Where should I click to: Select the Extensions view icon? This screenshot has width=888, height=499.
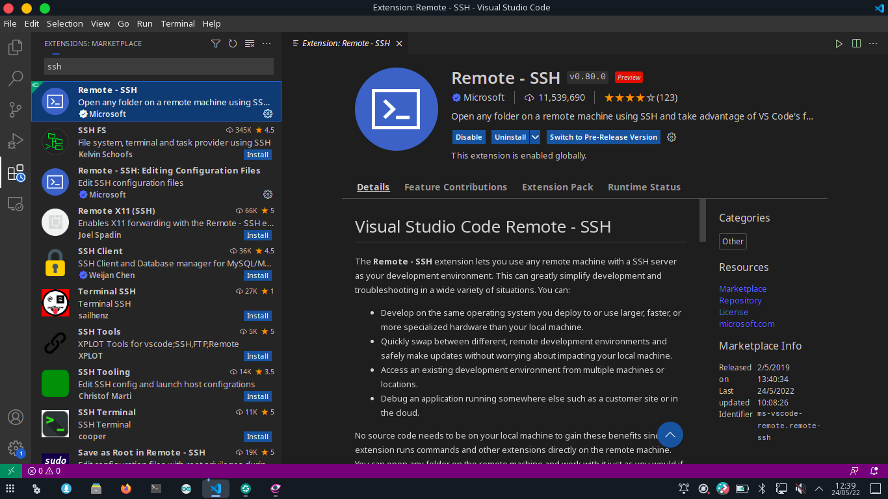click(x=16, y=173)
